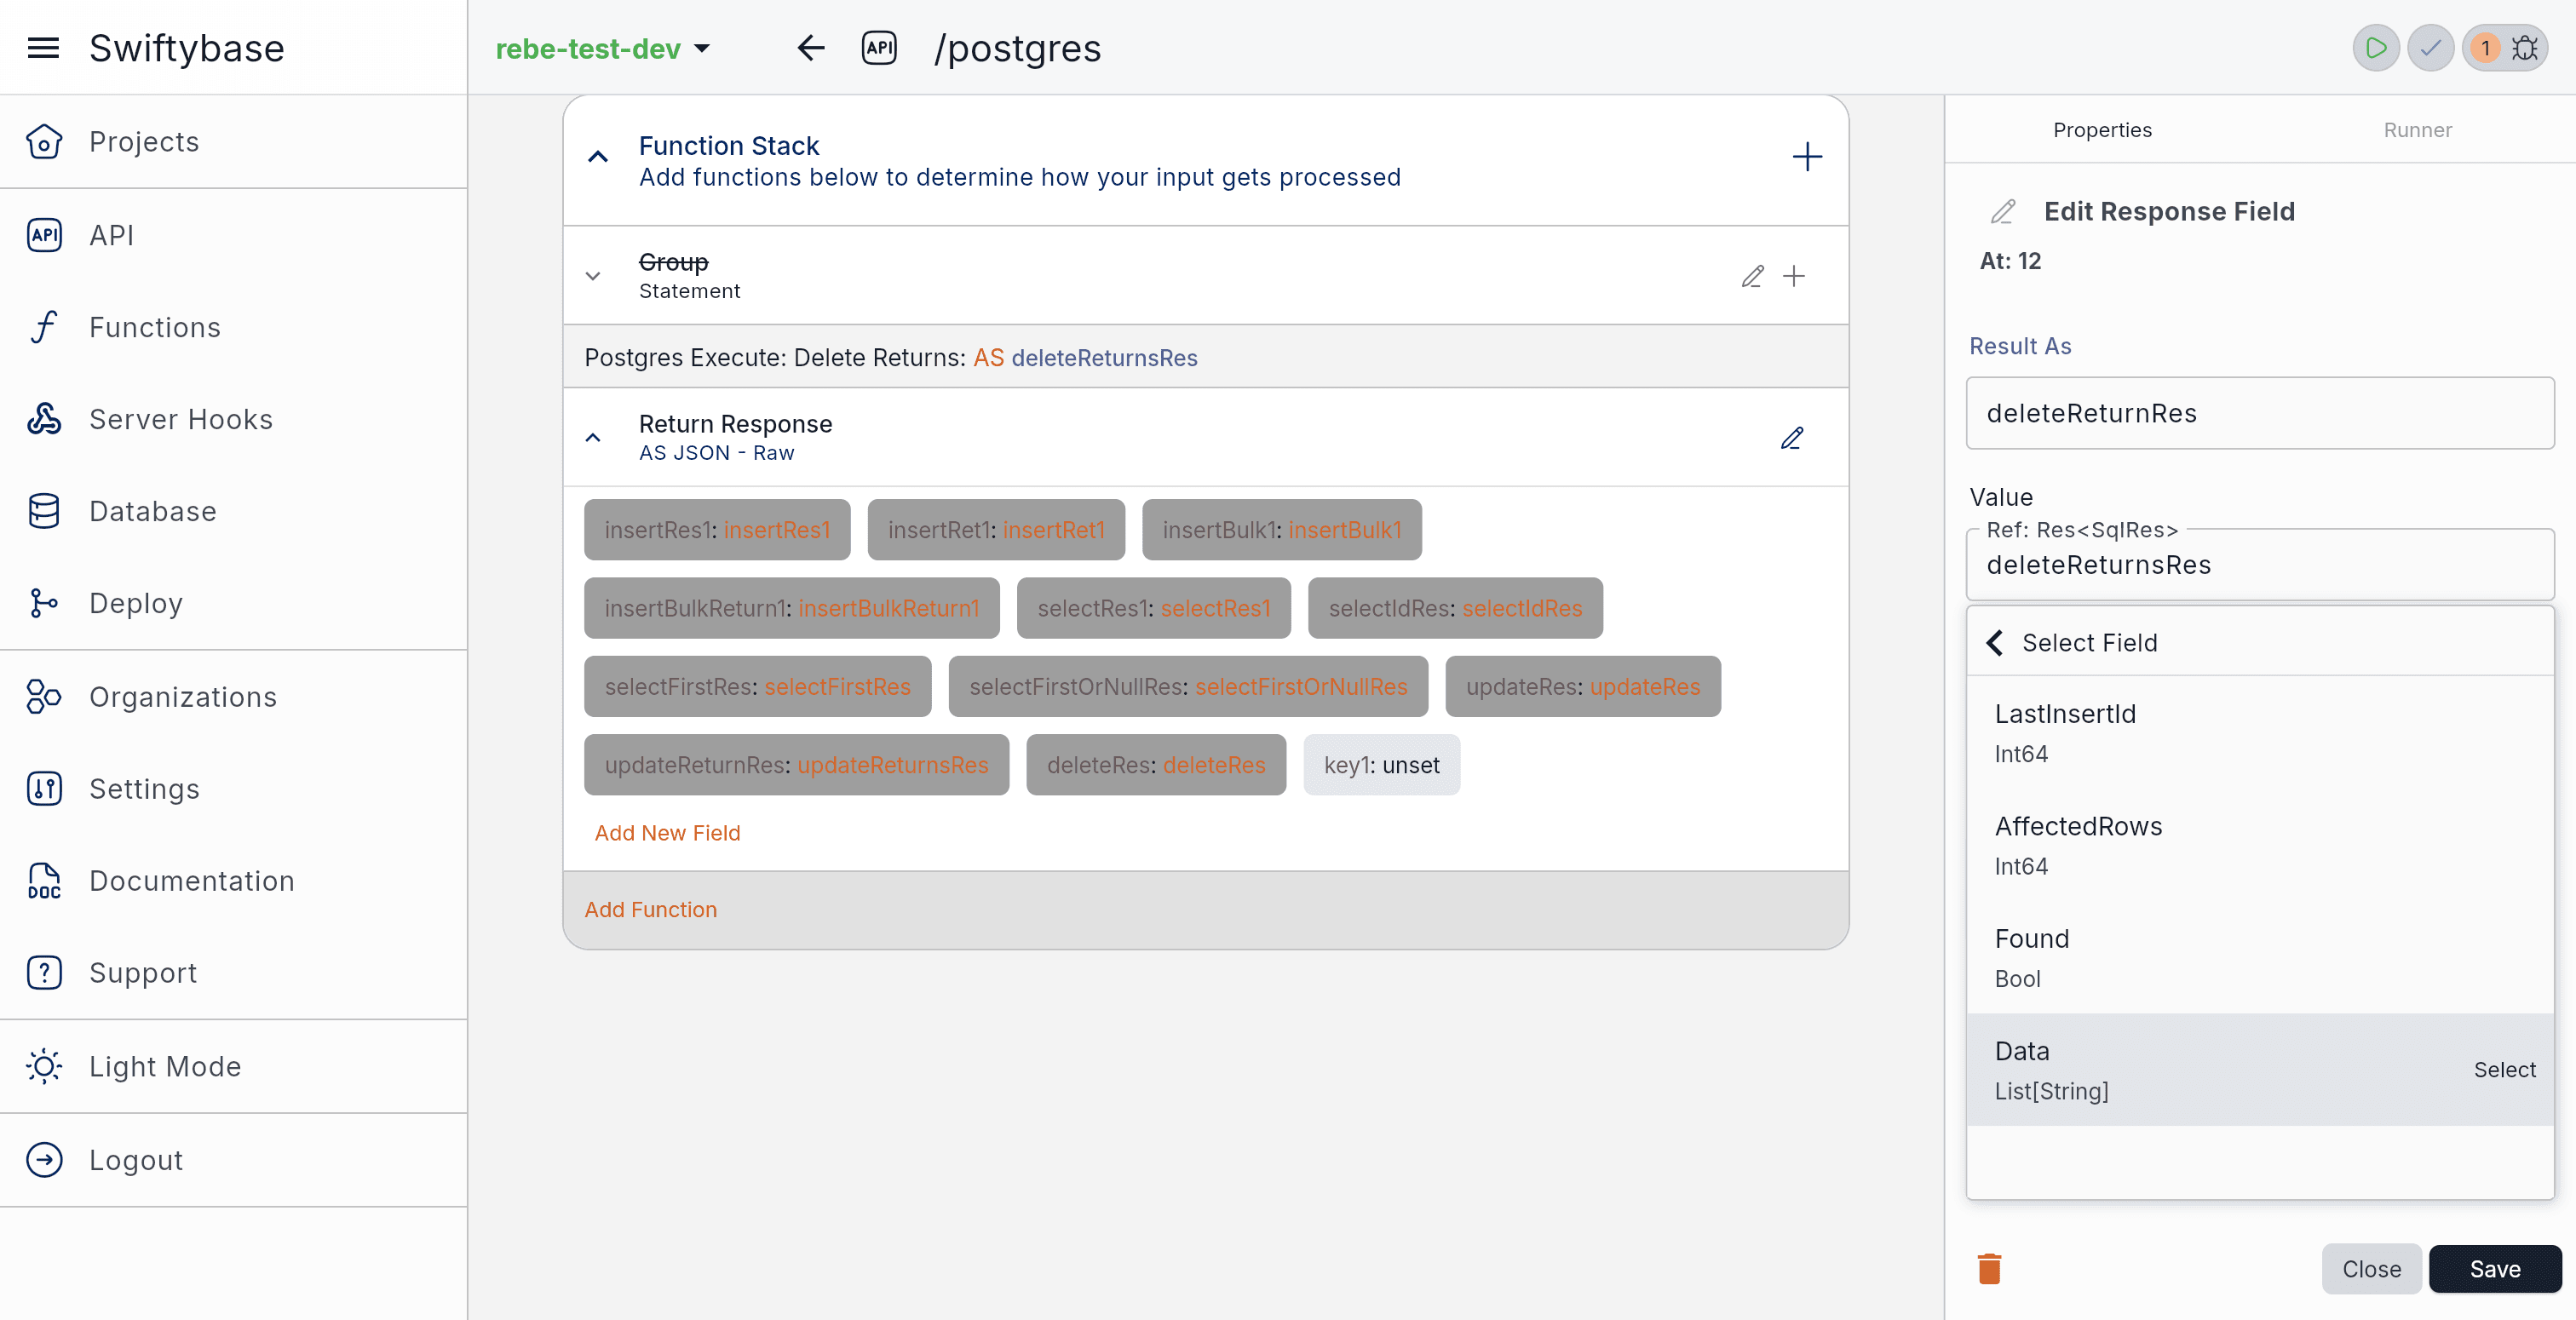2576x1320 pixels.
Task: Open the selectFirstRes field chip
Action: (x=758, y=686)
